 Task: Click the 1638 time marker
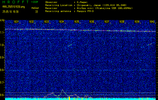(122, 22)
